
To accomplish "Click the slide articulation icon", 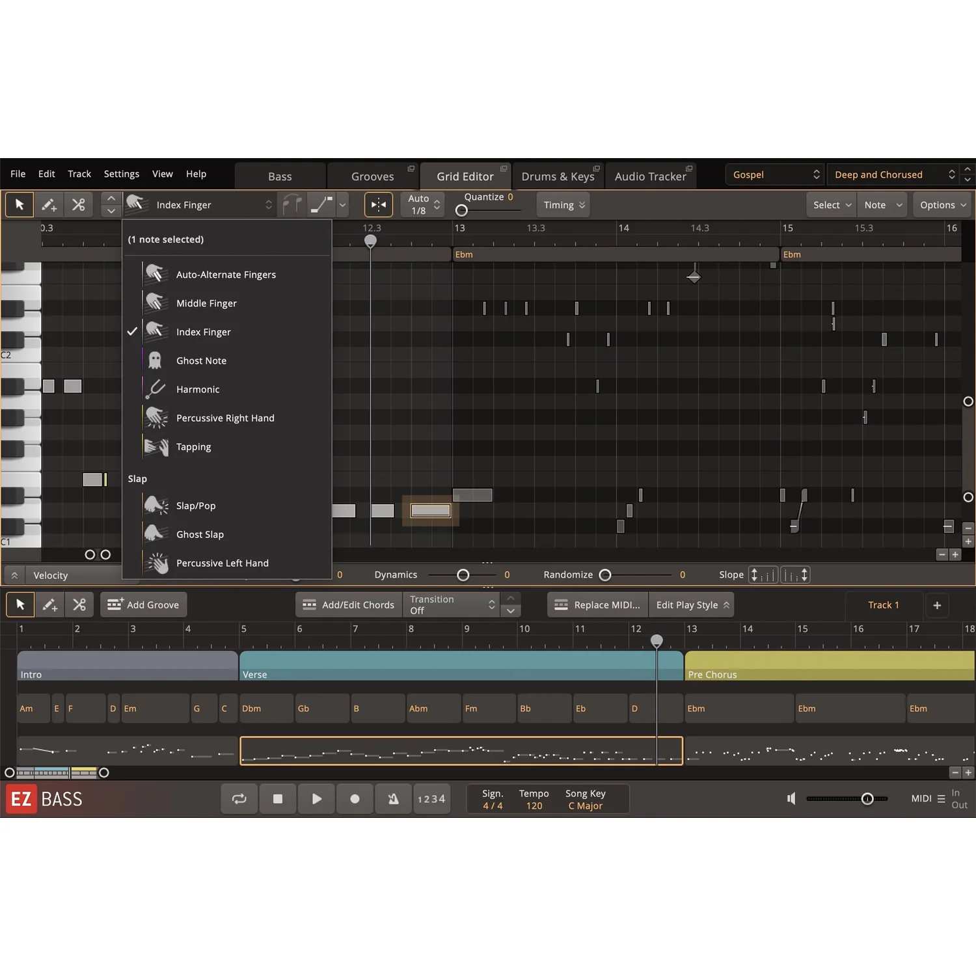I will coord(321,205).
